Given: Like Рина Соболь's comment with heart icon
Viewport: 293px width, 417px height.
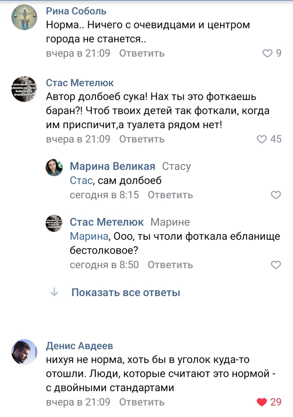Looking at the screenshot, I should click(x=267, y=53).
